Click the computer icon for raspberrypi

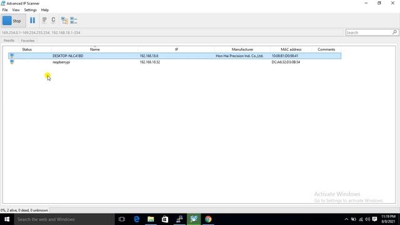(12, 62)
